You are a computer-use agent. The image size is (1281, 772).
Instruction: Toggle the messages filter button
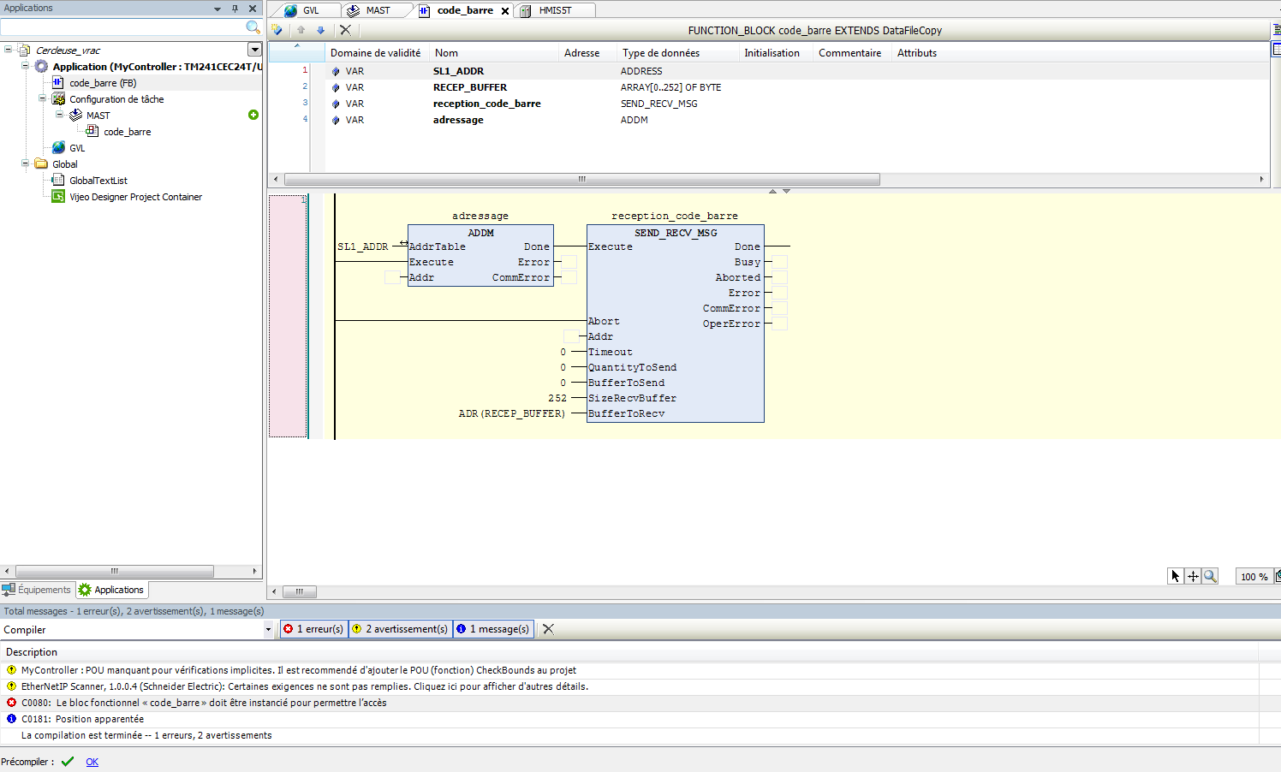point(493,629)
